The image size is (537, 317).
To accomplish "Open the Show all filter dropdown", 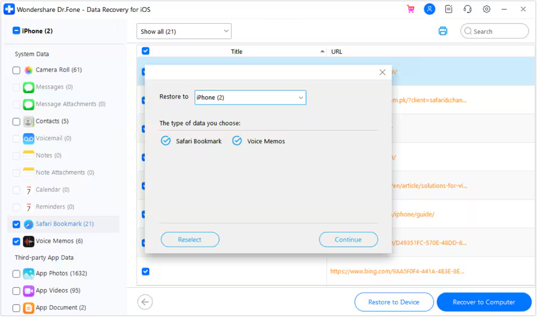I will 184,32.
